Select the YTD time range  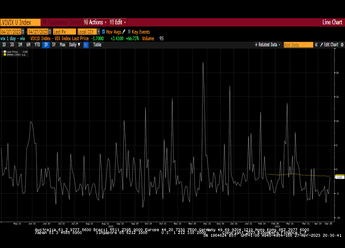(37, 45)
